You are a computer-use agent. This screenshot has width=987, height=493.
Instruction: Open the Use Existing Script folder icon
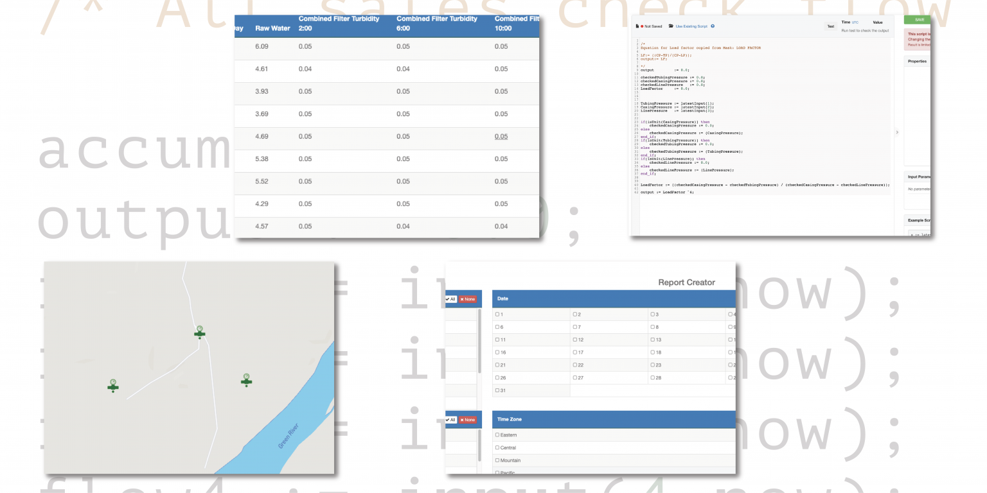671,26
